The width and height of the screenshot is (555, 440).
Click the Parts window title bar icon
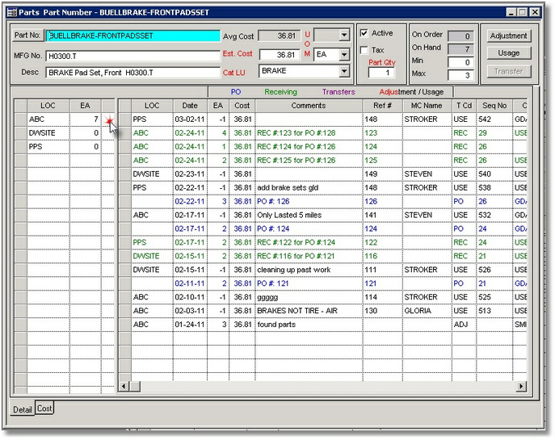11,12
